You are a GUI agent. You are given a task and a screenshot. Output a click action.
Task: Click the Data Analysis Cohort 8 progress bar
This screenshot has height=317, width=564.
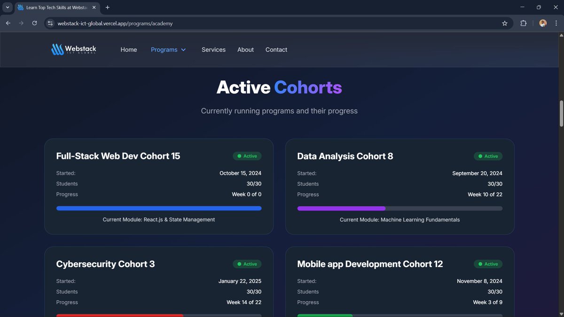click(400, 209)
